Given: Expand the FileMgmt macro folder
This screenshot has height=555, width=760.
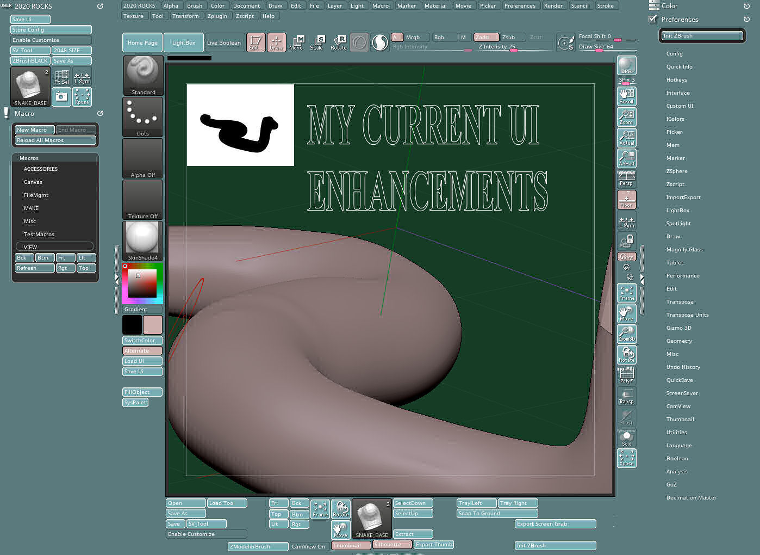Looking at the screenshot, I should point(36,195).
